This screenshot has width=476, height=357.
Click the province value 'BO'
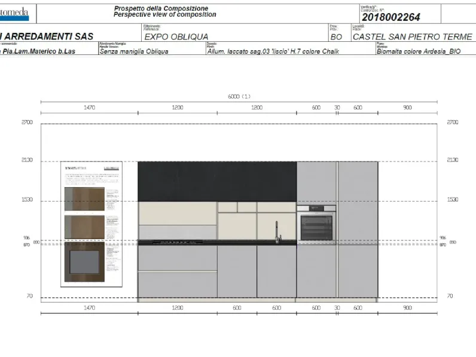[336, 37]
